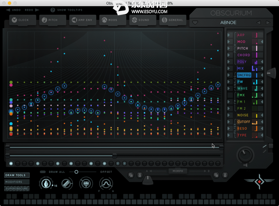Paste morph state B icon
Screen dimensions: 279x206
[225, 175]
